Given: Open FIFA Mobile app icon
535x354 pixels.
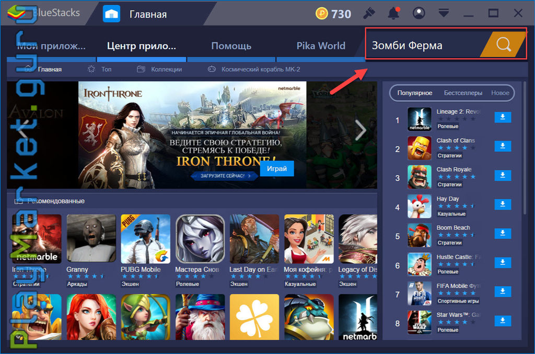Looking at the screenshot, I should pos(420,294).
